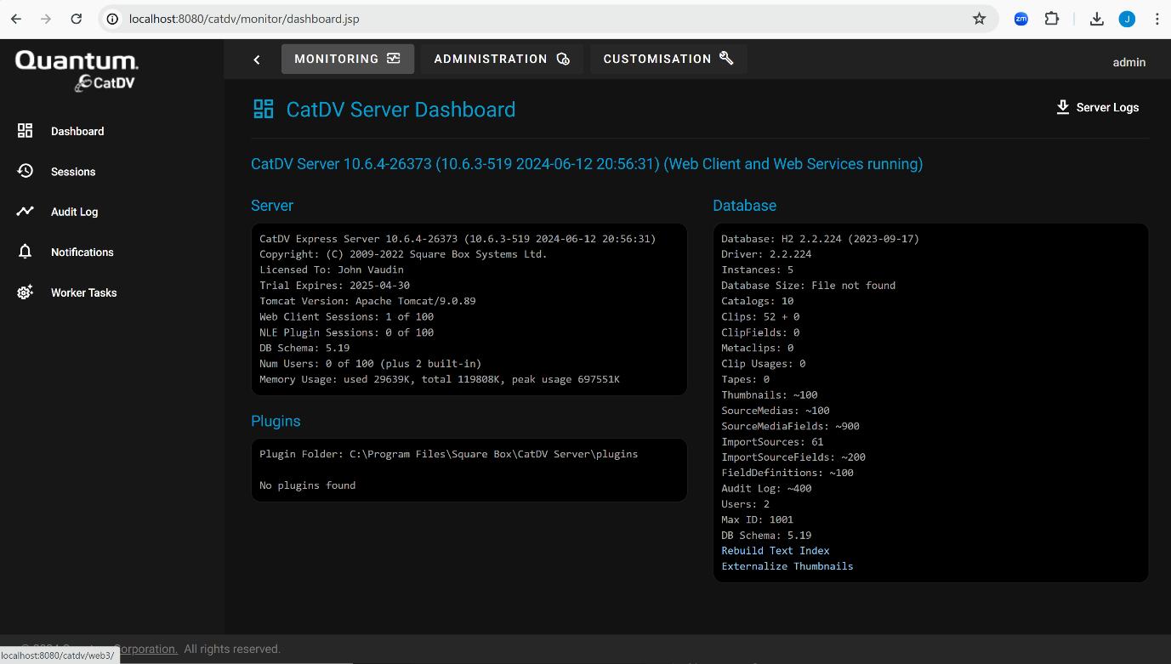Click the Quantum CatDV logo
Screen dimensions: 1171x664
coord(77,70)
